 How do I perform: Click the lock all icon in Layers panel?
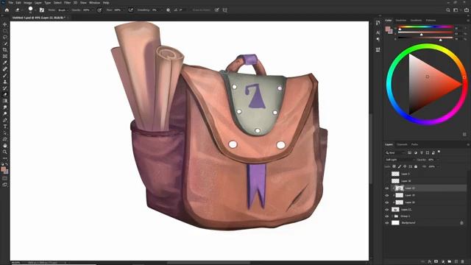click(x=416, y=166)
